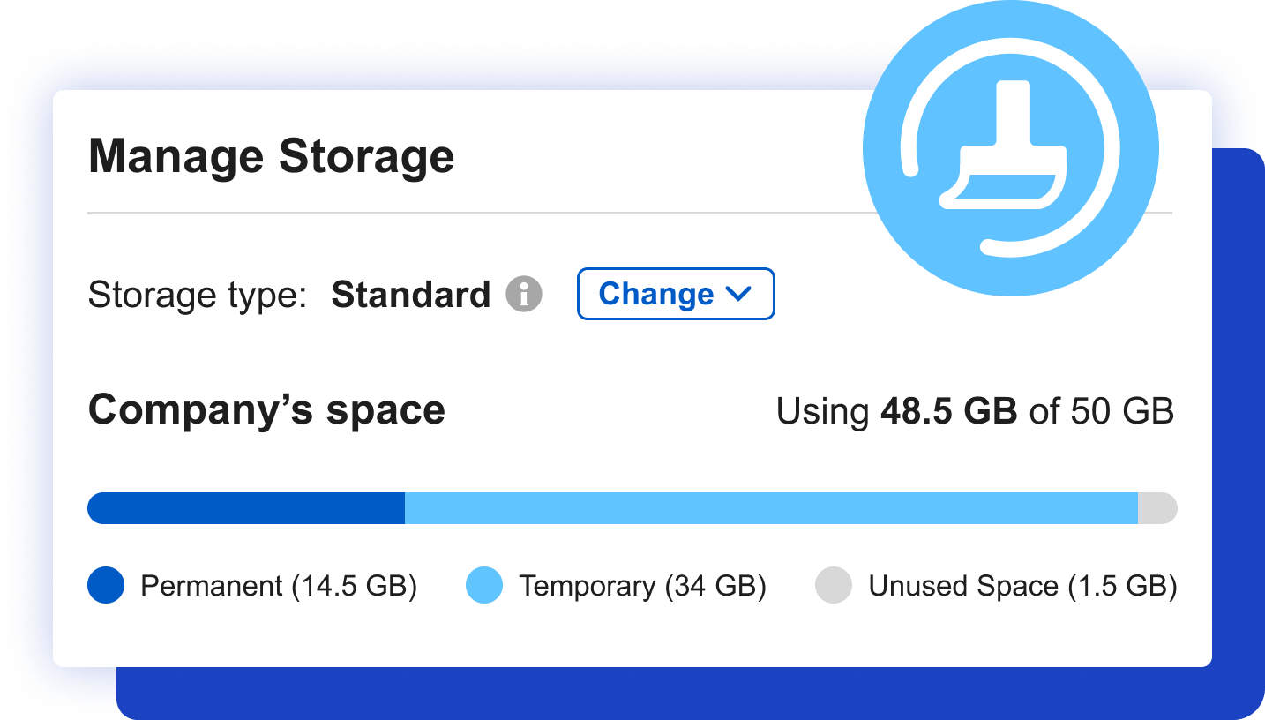Click the Standard storage type value

tap(410, 295)
